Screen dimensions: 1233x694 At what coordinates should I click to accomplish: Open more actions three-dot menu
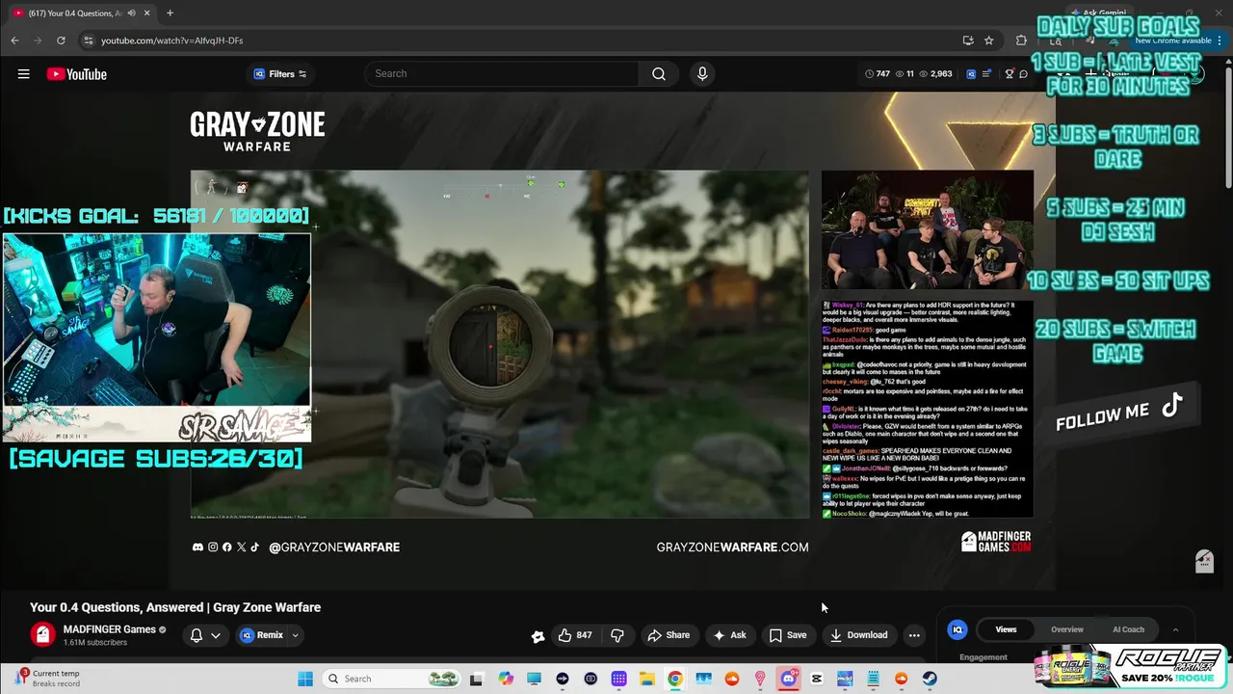point(914,635)
